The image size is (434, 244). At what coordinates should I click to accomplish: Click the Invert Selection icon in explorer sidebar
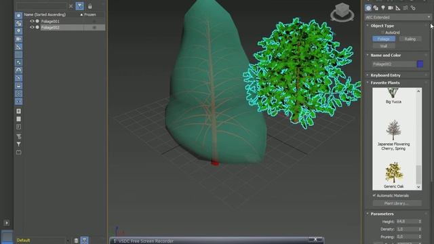pyautogui.click(x=18, y=127)
